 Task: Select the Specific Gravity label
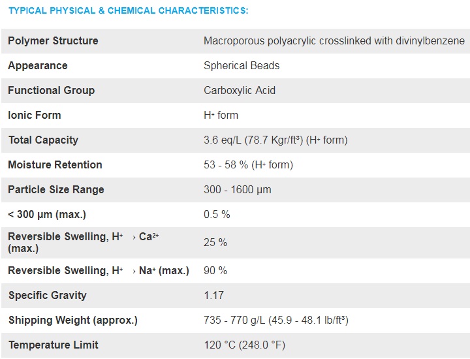coord(48,296)
